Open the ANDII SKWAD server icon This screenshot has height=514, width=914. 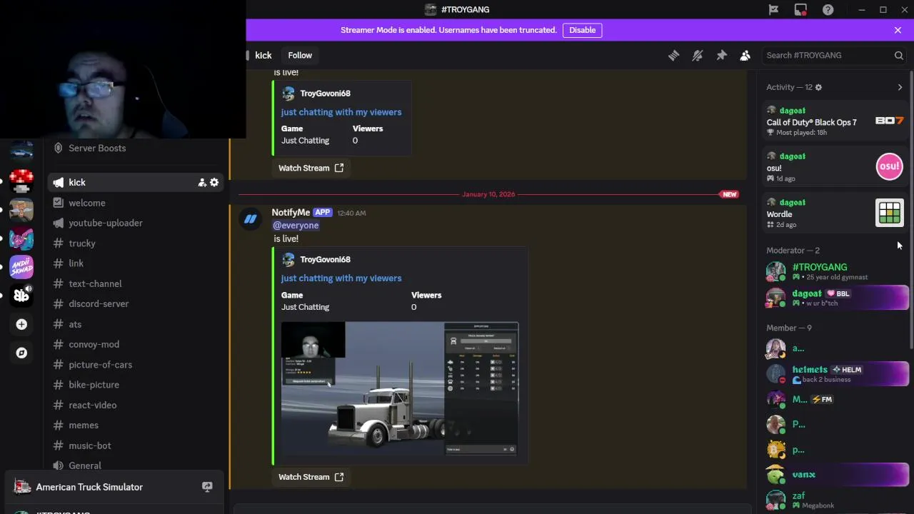[x=21, y=267]
